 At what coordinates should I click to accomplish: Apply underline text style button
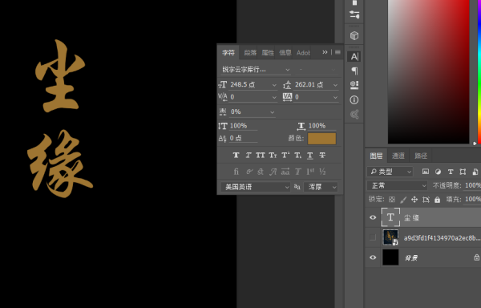point(310,156)
